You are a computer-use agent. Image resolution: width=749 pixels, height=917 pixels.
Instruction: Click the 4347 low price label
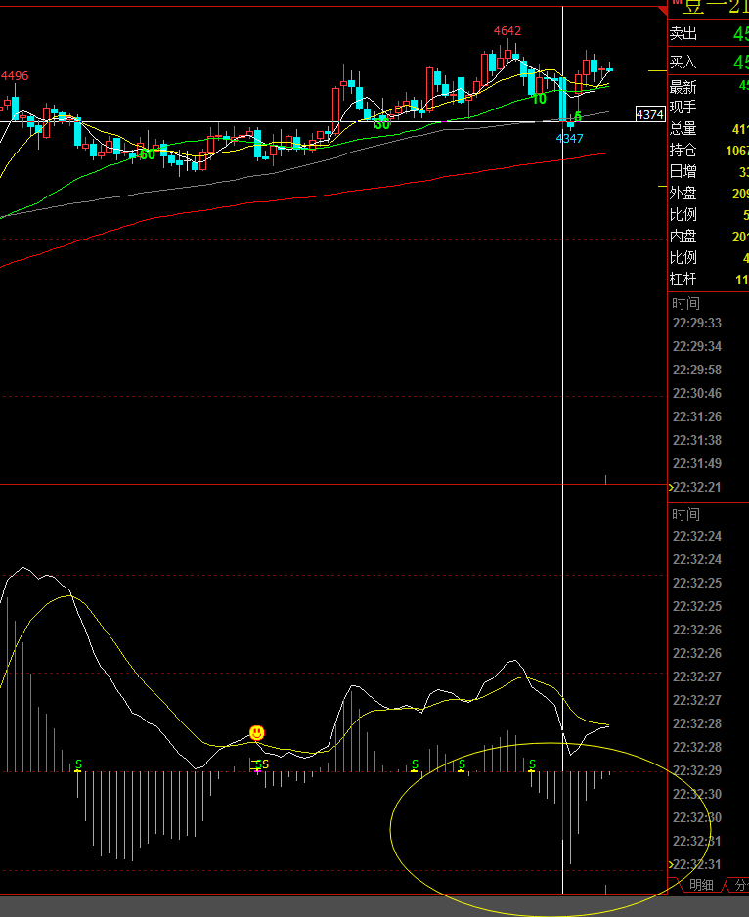pyautogui.click(x=570, y=138)
